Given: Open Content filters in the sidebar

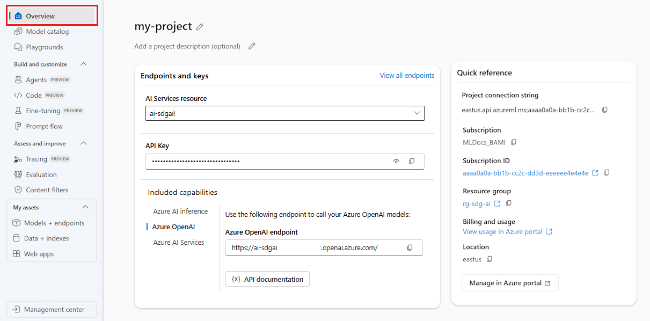Looking at the screenshot, I should (46, 189).
